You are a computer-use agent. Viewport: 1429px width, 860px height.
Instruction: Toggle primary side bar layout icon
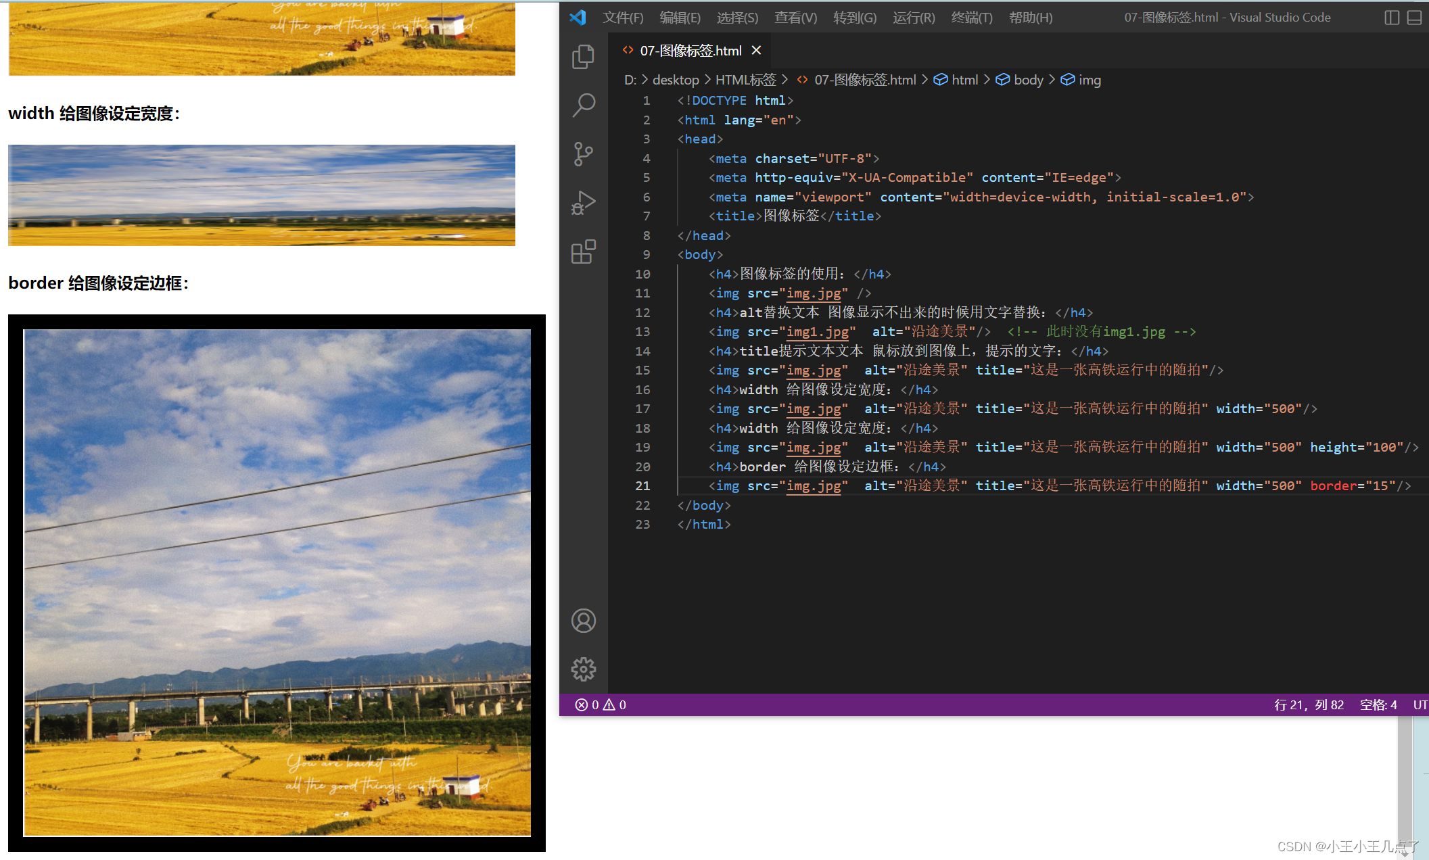[1391, 18]
